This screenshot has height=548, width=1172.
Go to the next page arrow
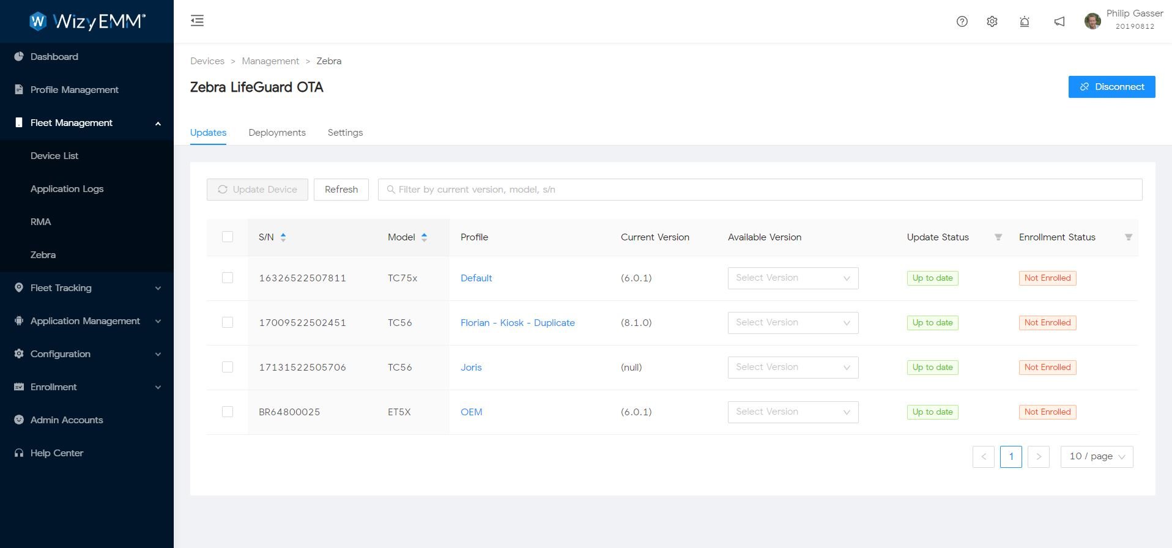pyautogui.click(x=1039, y=457)
